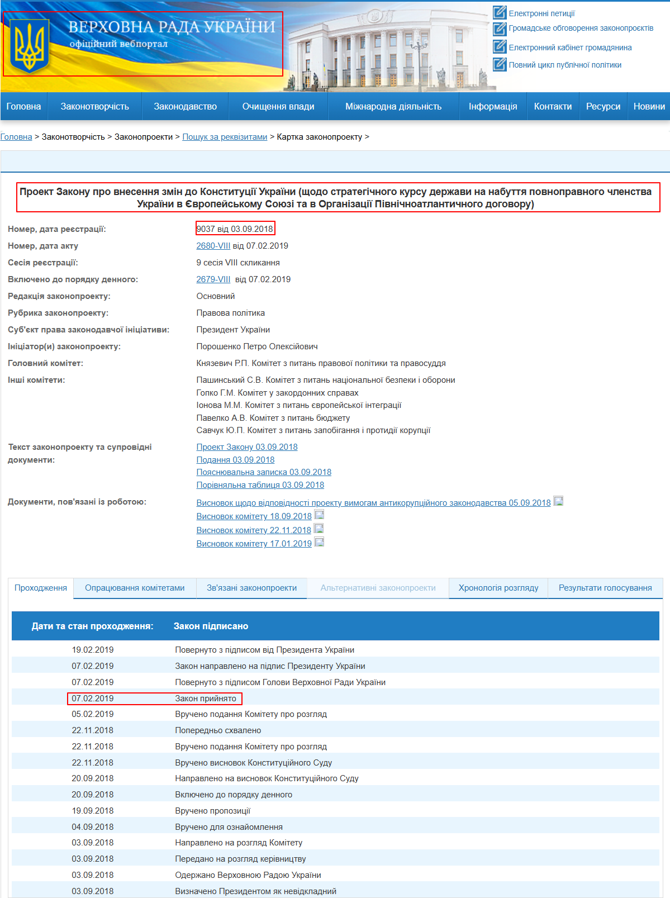Open the Міжнародна діяльність menu
Viewport: 670px width, 898px height.
point(393,106)
